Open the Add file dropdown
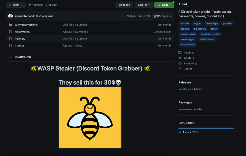246x156 pixels. [x=144, y=5]
